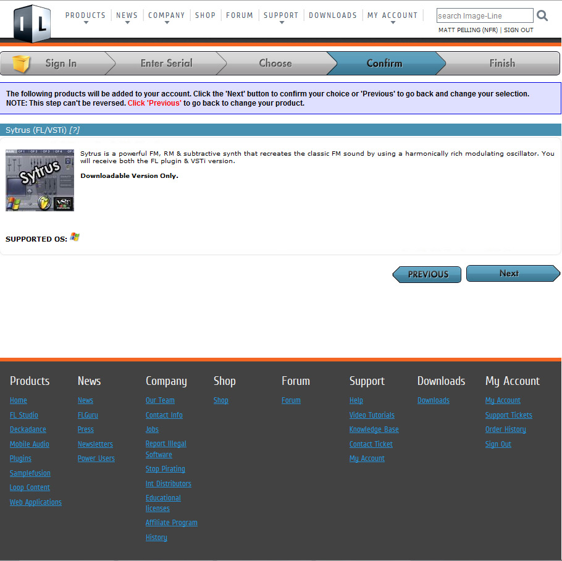The width and height of the screenshot is (562, 561).
Task: Open the Order History footer link
Action: click(x=506, y=429)
